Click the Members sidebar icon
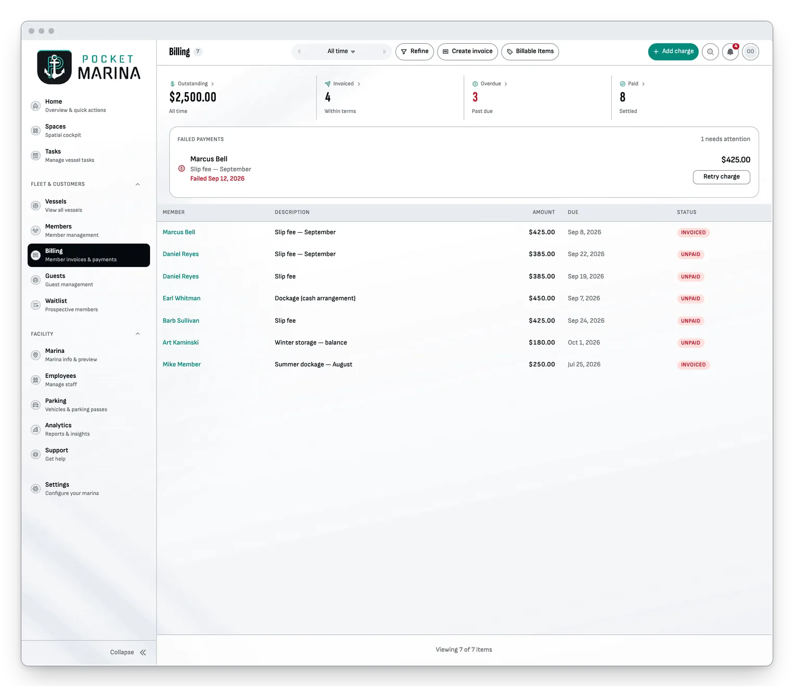 click(35, 231)
